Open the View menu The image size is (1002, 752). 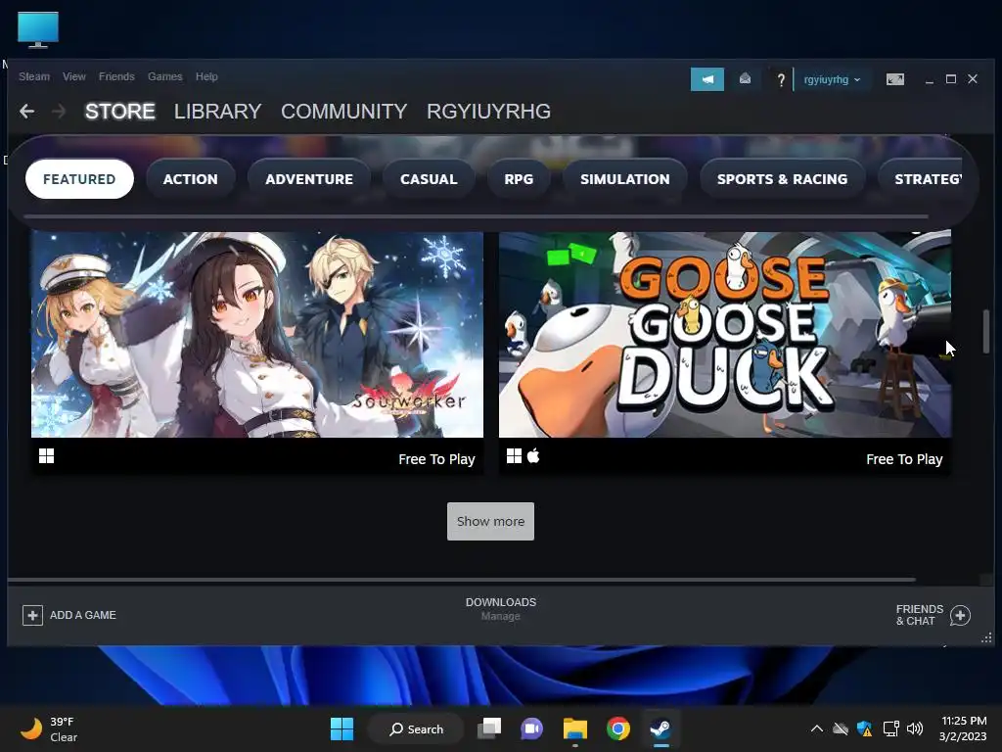(74, 76)
